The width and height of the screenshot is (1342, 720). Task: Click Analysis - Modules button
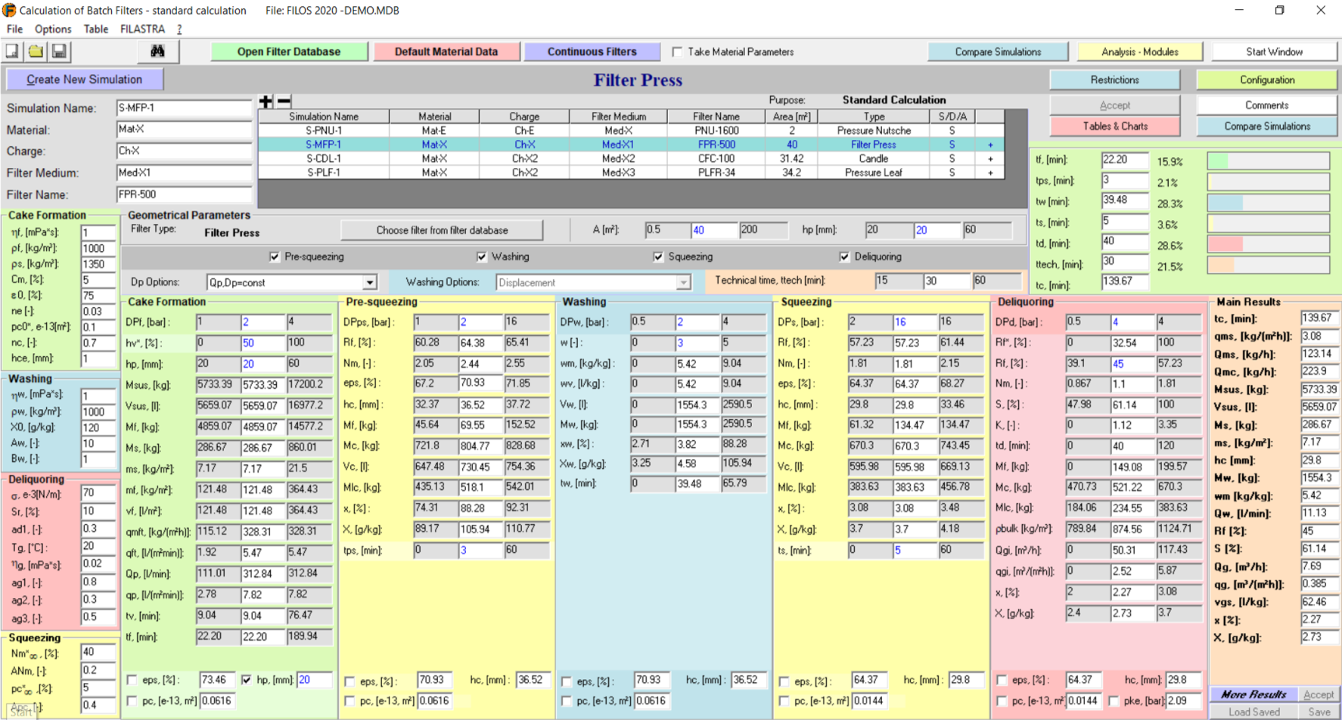click(x=1139, y=51)
